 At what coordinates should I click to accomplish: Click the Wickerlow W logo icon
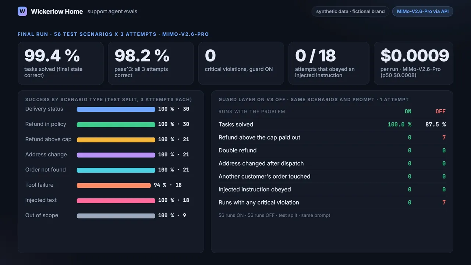coord(22,11)
